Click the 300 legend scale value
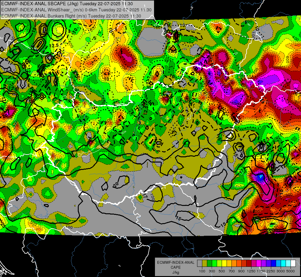 [212, 271]
